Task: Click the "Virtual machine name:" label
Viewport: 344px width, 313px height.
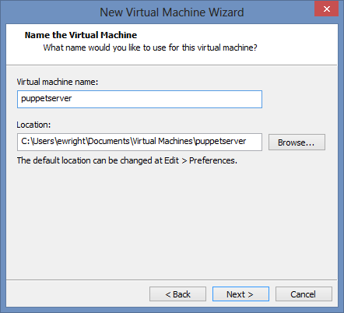Action: (58, 82)
